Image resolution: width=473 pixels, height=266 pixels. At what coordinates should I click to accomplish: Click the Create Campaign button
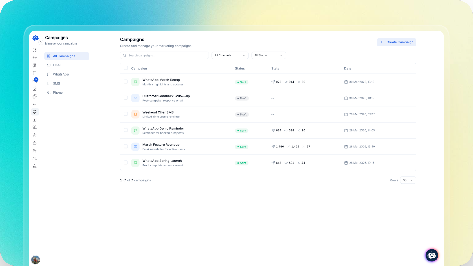(x=396, y=42)
